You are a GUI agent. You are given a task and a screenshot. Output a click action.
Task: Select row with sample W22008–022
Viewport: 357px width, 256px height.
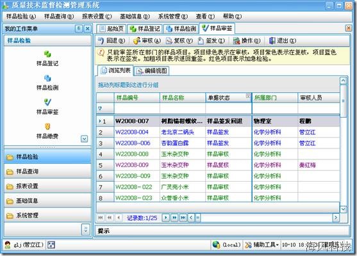pos(218,187)
